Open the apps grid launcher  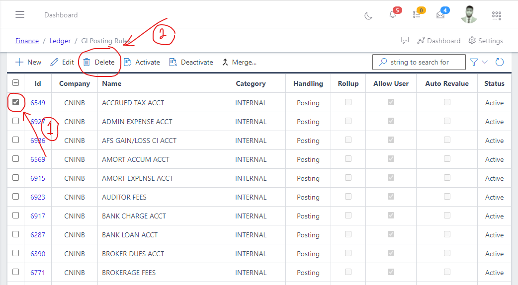(497, 15)
